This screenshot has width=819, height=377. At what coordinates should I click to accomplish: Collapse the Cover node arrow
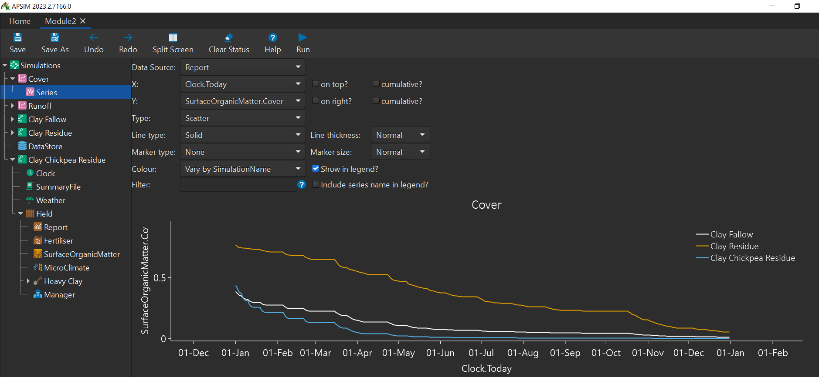(13, 79)
